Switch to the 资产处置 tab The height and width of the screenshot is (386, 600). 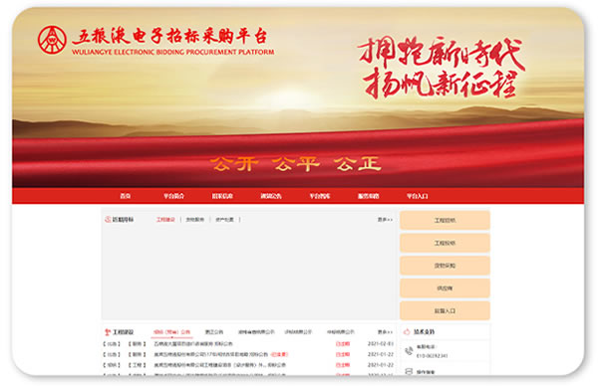(224, 220)
